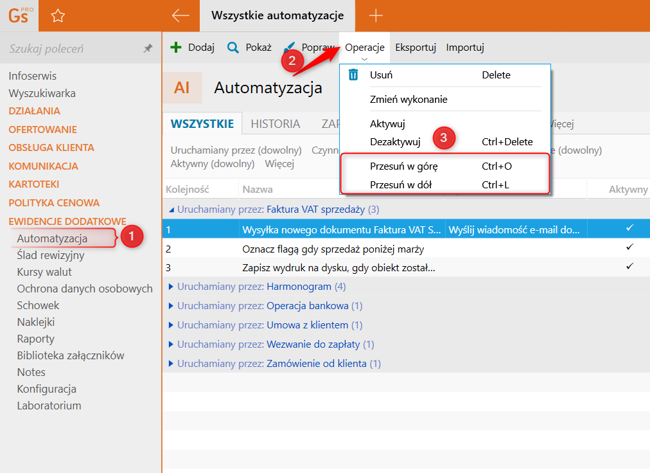Screen dimensions: 650x473
Task: Select the 'Wszystkie automatyzacje' window tab
Action: pos(277,15)
